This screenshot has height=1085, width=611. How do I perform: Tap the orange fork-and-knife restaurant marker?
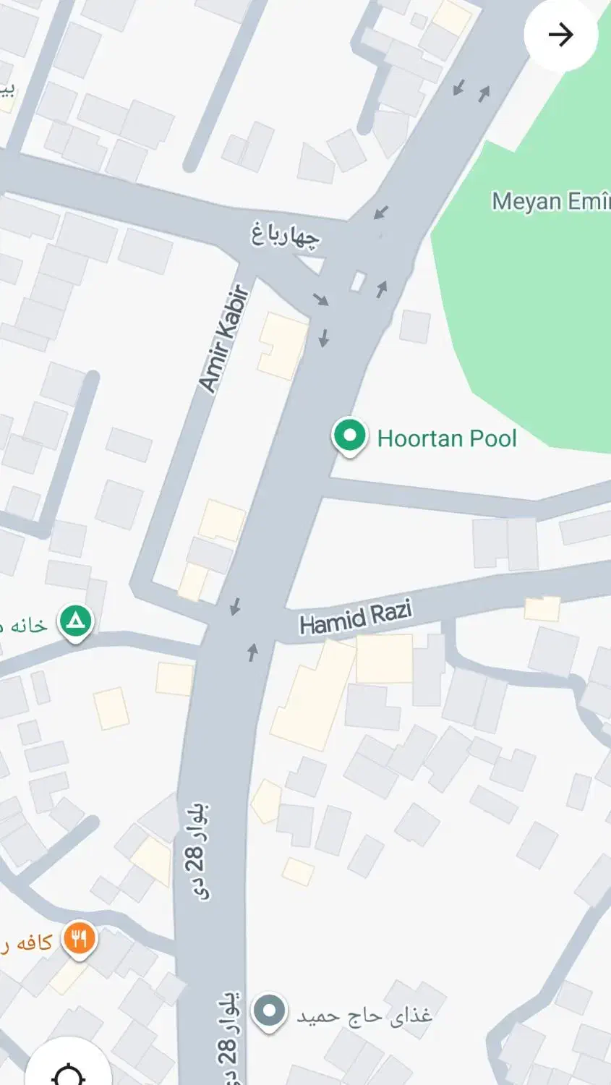(x=80, y=940)
